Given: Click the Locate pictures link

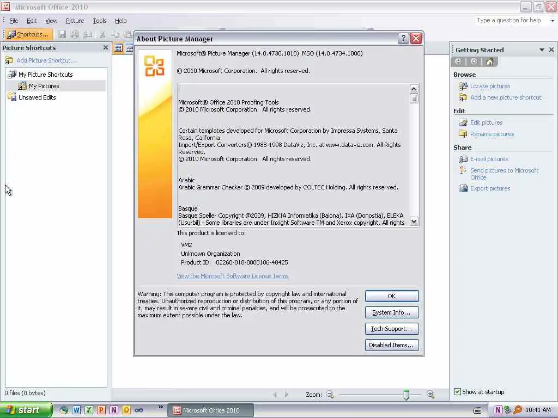Looking at the screenshot, I should (490, 86).
